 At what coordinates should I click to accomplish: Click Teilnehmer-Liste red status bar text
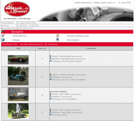point(30,44)
